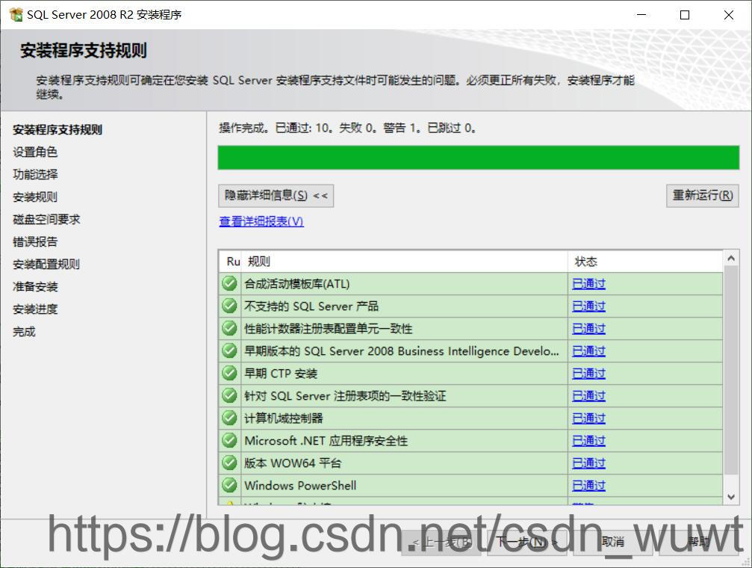Click green check icon for 版本 WOW64 平台

click(230, 463)
